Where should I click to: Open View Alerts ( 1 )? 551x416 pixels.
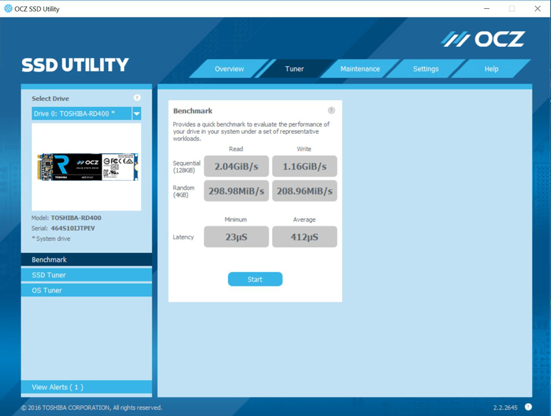(x=87, y=387)
